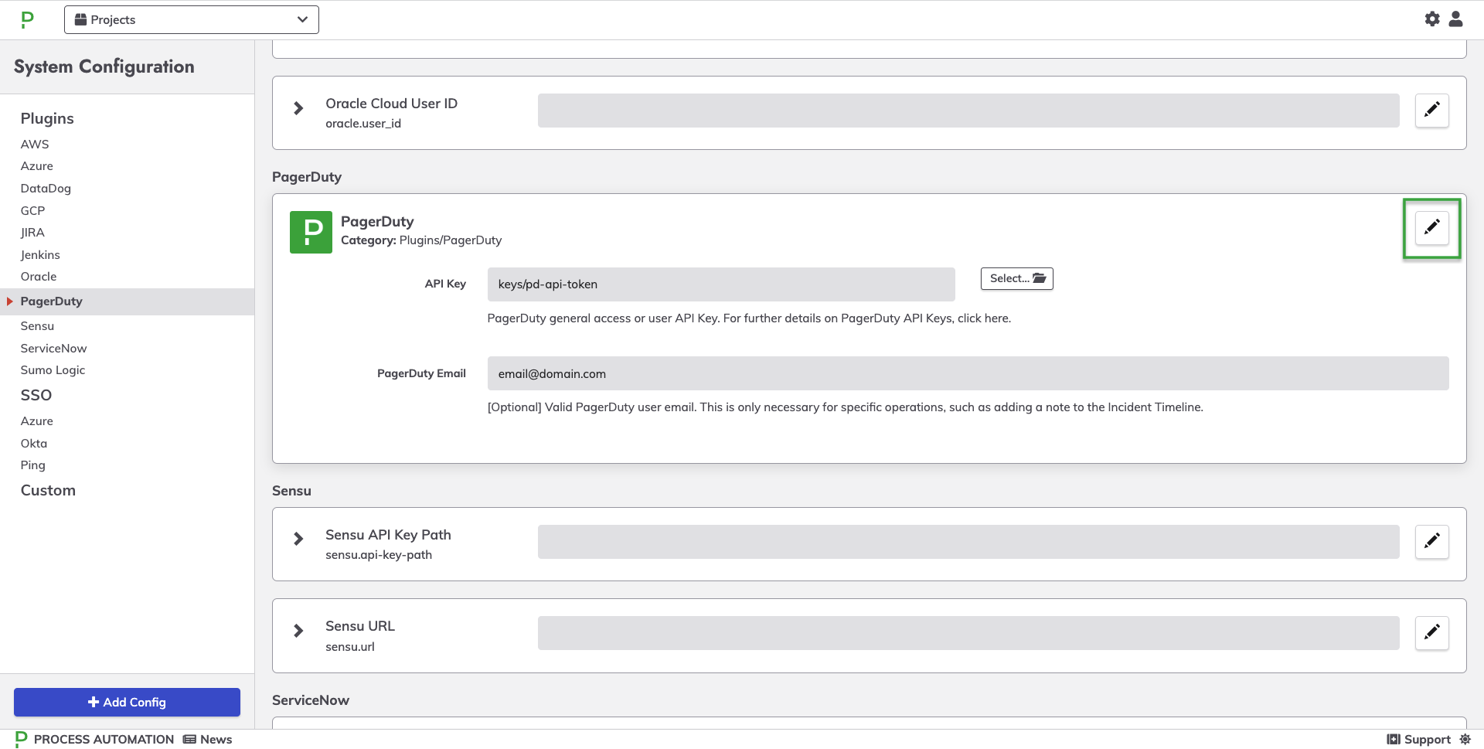Image resolution: width=1484 pixels, height=749 pixels.
Task: Click the PROCESS AUTOMATION footer text
Action: pyautogui.click(x=104, y=739)
